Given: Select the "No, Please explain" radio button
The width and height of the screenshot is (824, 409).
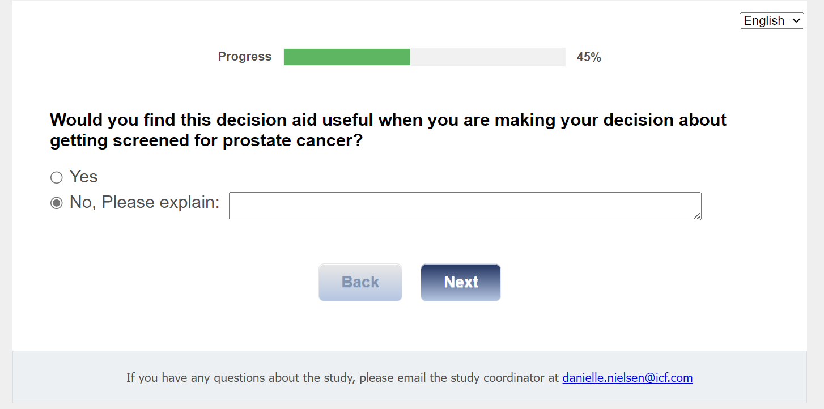Looking at the screenshot, I should [x=56, y=203].
